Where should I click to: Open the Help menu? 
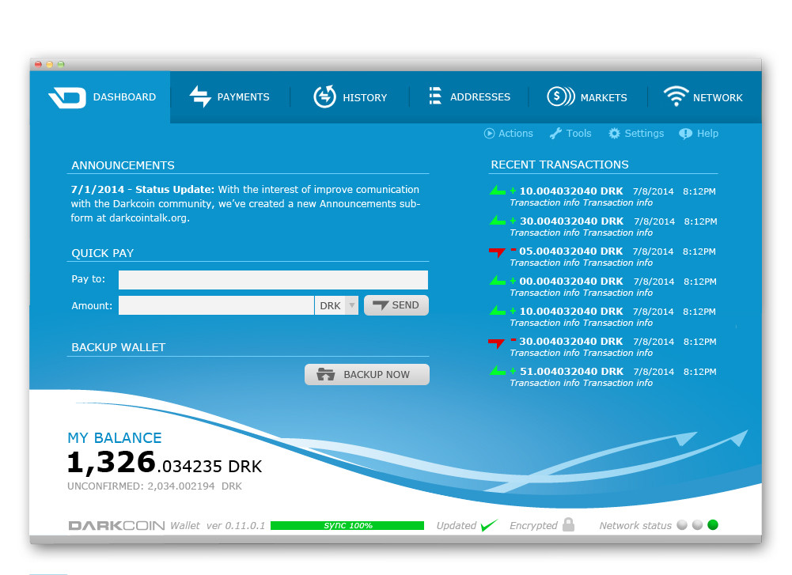pyautogui.click(x=699, y=134)
